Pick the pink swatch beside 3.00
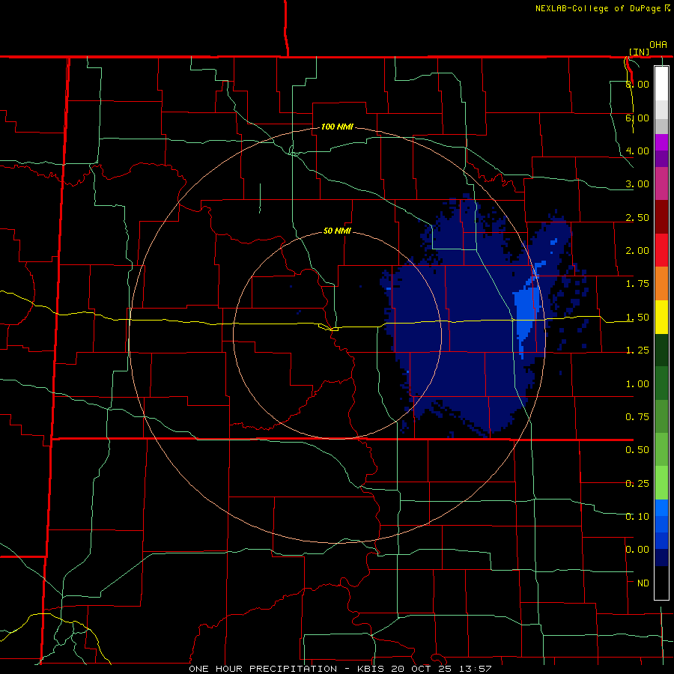This screenshot has width=674, height=674. (661, 183)
